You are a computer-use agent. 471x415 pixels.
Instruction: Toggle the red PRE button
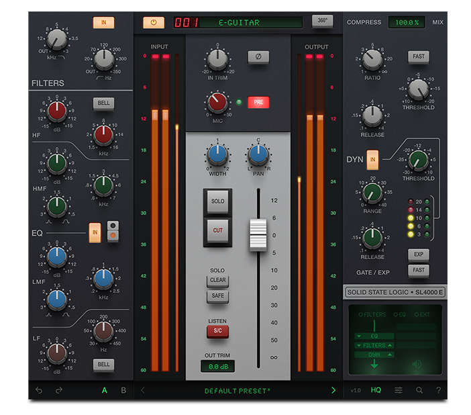tap(258, 102)
